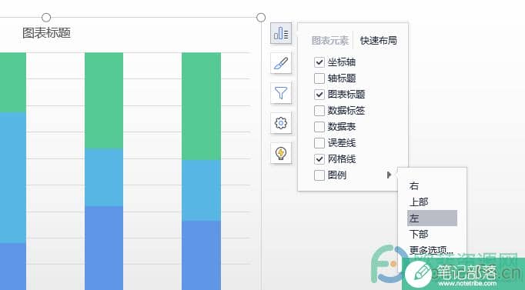This screenshot has height=290, width=525.
Task: Enable the 误差线 checkbox
Action: pos(319,143)
